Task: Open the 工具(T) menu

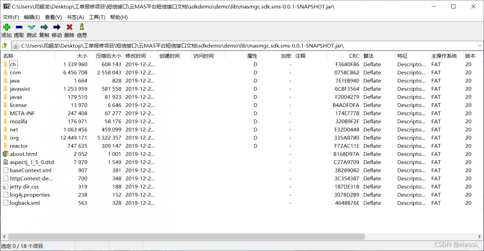Action: click(x=97, y=17)
